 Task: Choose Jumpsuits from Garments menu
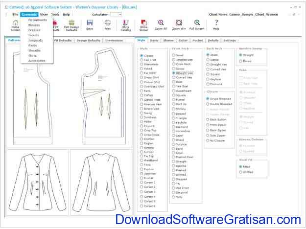click(x=36, y=41)
